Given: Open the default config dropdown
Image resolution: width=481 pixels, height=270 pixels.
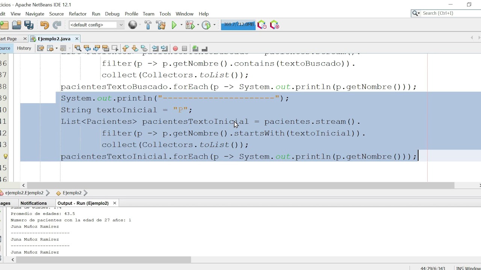Looking at the screenshot, I should [x=96, y=25].
